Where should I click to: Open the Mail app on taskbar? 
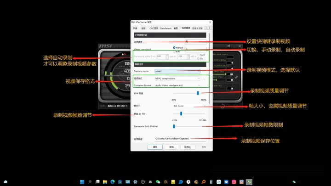pos(128,182)
